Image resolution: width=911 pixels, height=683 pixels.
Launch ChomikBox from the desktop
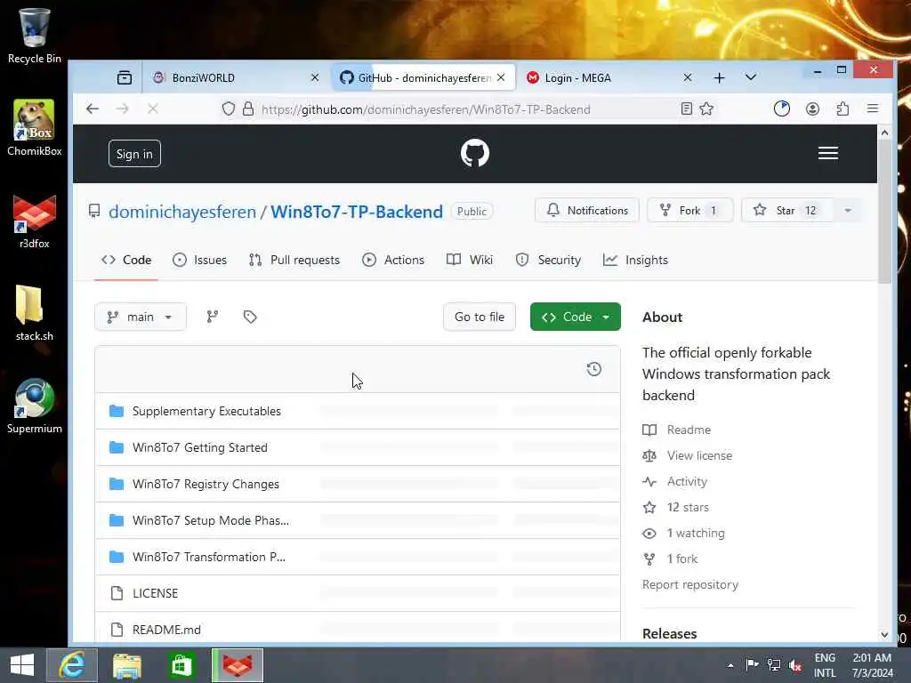tap(35, 127)
